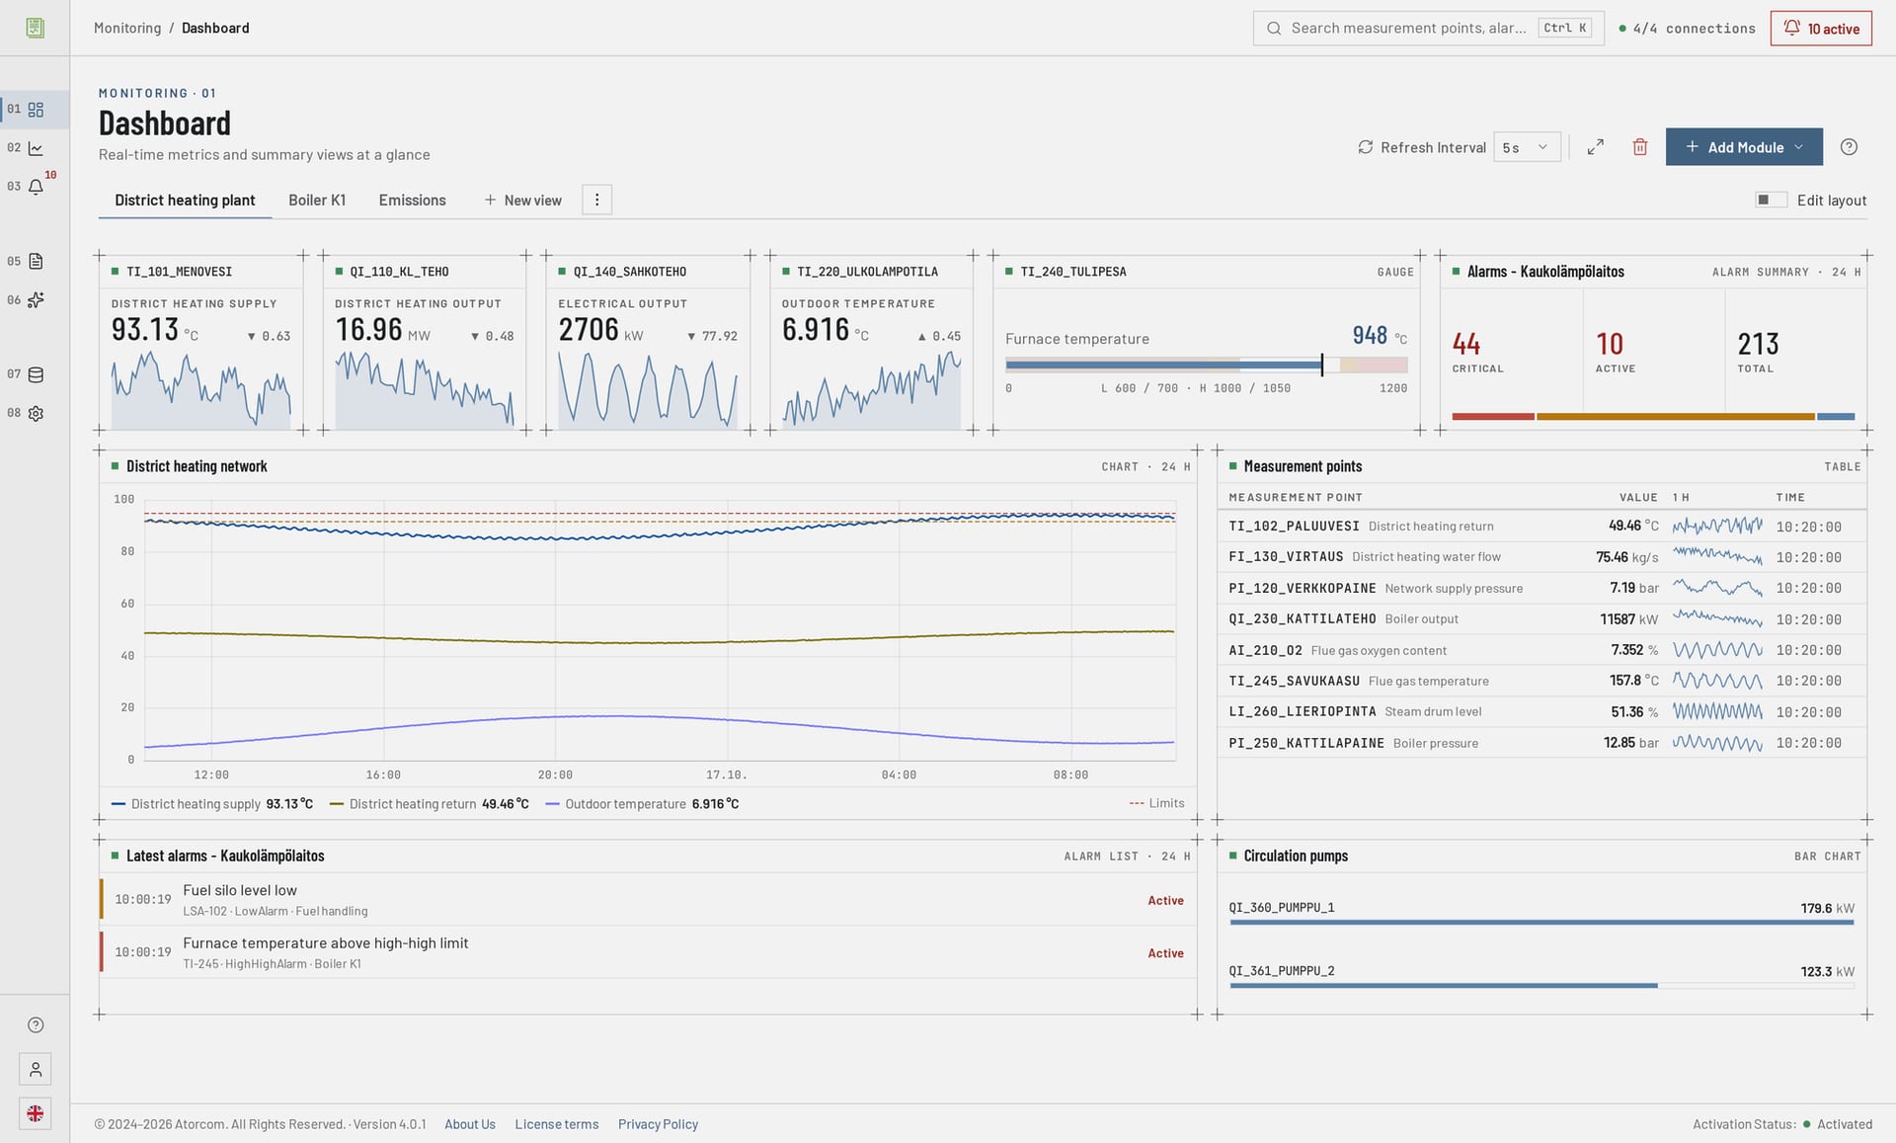
Task: Select the AI_210_02 flue gas oxygen row
Action: [x=1541, y=650]
